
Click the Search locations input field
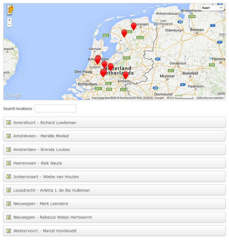tap(56, 108)
